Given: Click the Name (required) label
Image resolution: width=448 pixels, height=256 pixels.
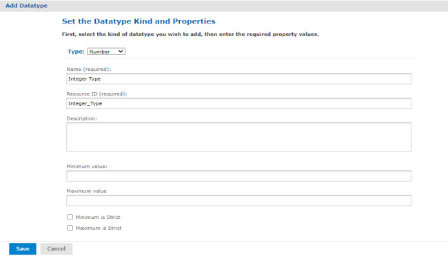Looking at the screenshot, I should point(89,69).
